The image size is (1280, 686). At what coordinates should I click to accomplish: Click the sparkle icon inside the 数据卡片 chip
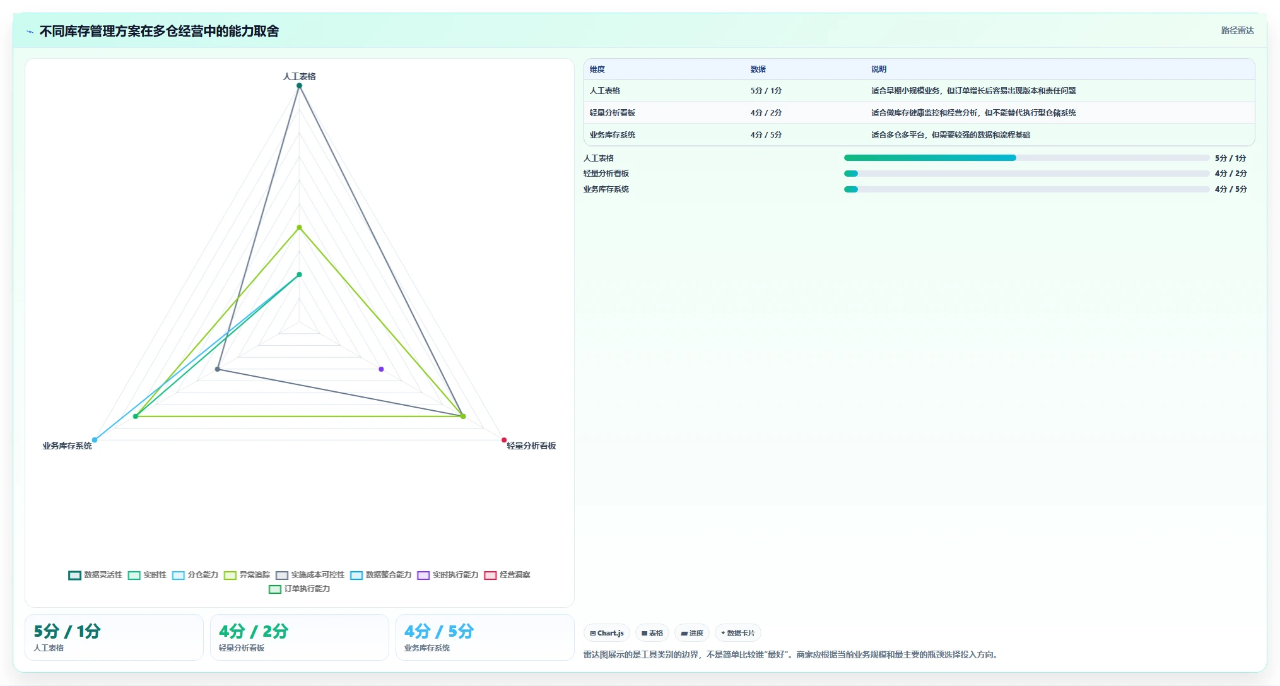tap(723, 633)
